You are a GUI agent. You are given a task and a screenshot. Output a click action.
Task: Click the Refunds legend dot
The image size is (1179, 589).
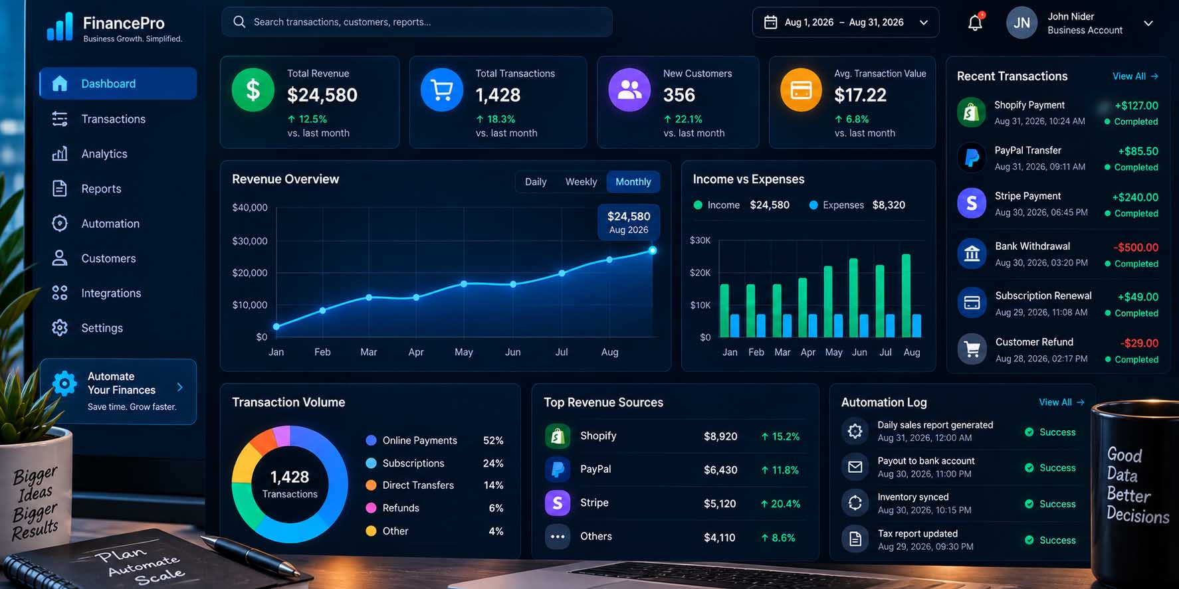(372, 508)
